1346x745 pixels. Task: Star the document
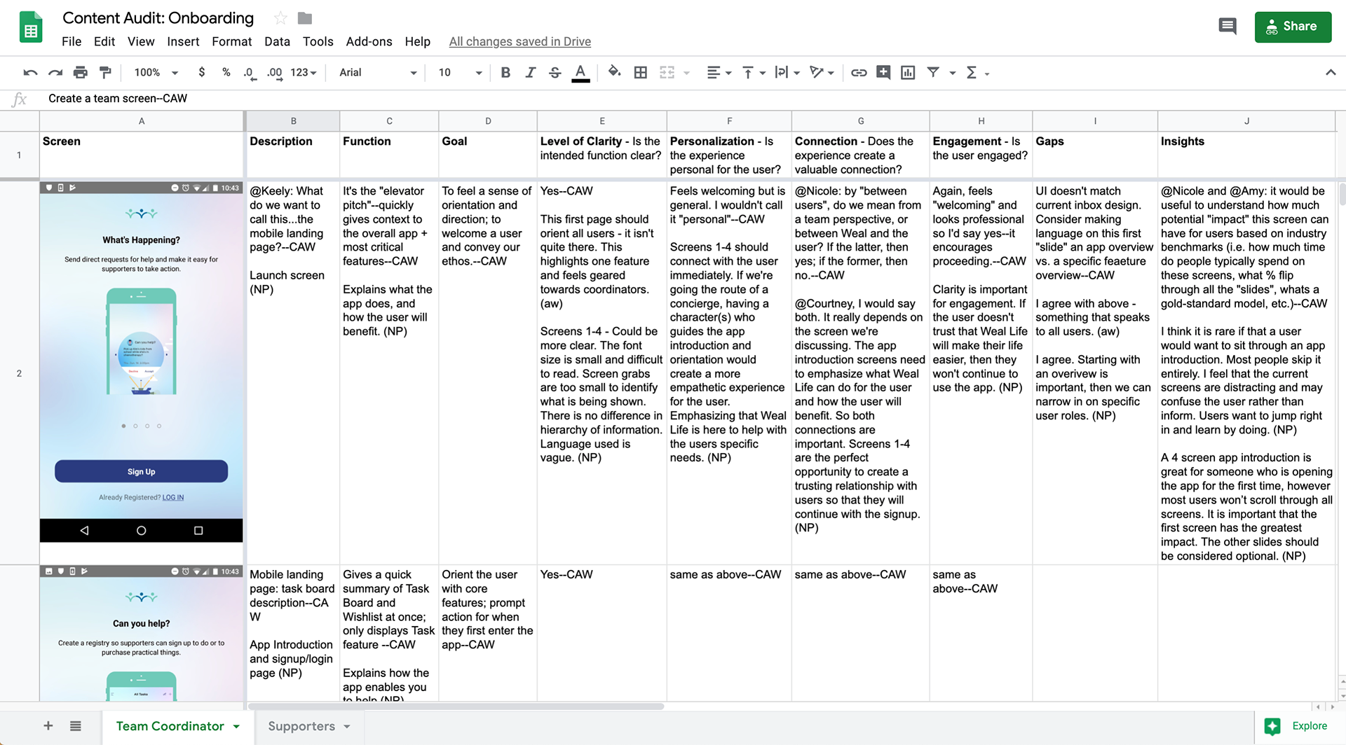[x=280, y=18]
